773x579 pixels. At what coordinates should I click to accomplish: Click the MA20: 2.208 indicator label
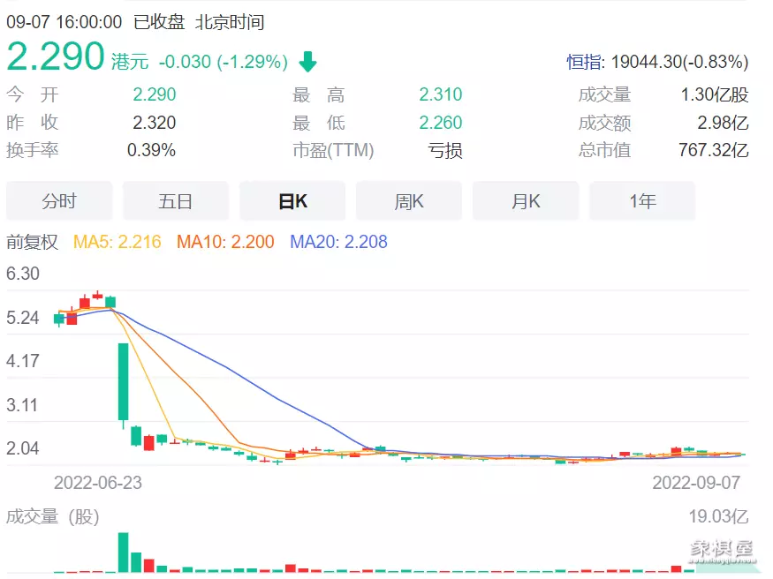tap(338, 242)
